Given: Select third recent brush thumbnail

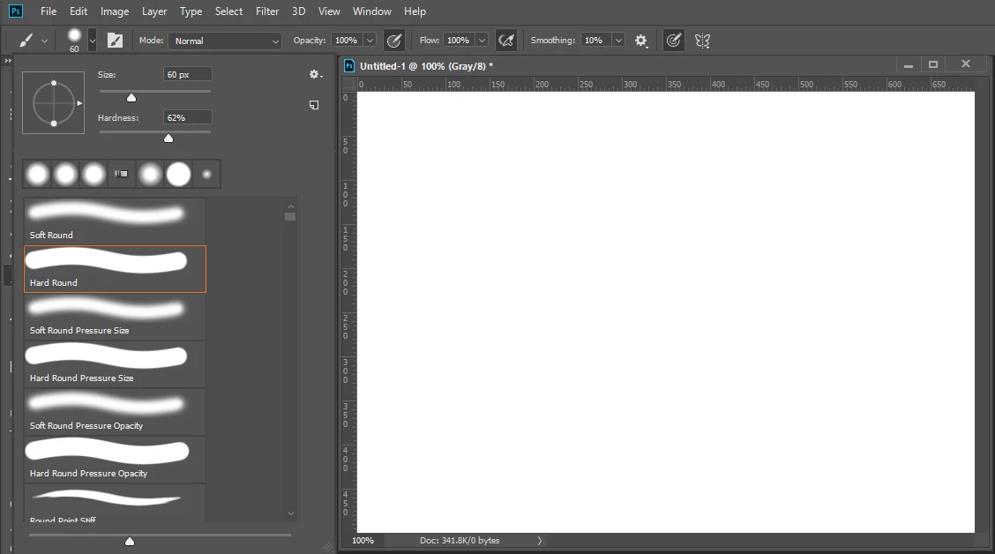Looking at the screenshot, I should (94, 174).
